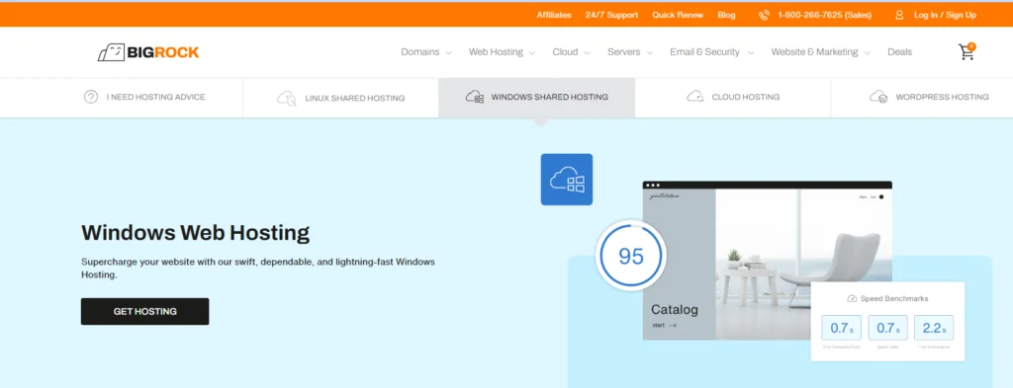Click the user profile icon
This screenshot has height=388, width=1013.
[x=899, y=15]
